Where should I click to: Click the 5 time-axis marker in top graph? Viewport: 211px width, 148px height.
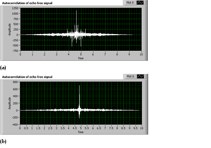(81, 54)
